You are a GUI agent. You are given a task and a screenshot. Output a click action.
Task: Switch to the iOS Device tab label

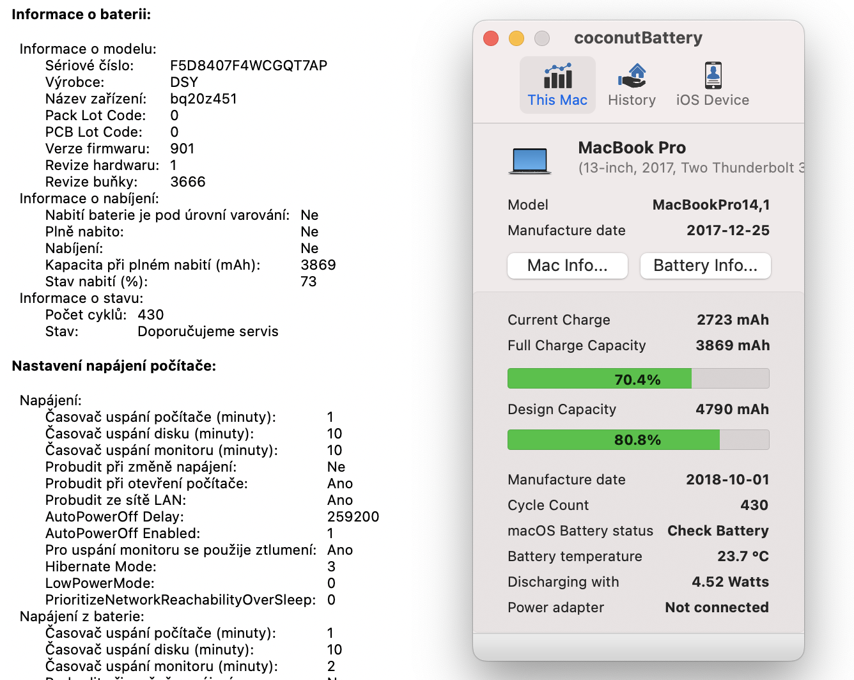(713, 100)
